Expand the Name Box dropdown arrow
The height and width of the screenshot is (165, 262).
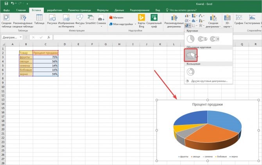coord(21,37)
